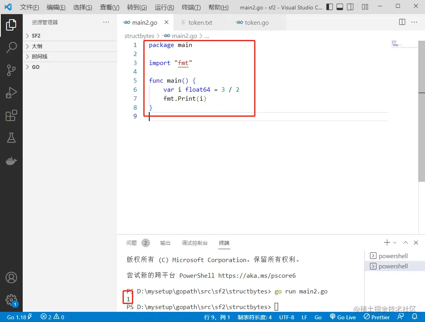
Task: Expand the SF2 folder section
Action: (70, 36)
